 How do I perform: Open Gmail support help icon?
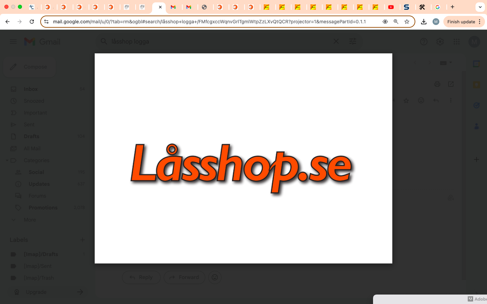click(x=424, y=42)
